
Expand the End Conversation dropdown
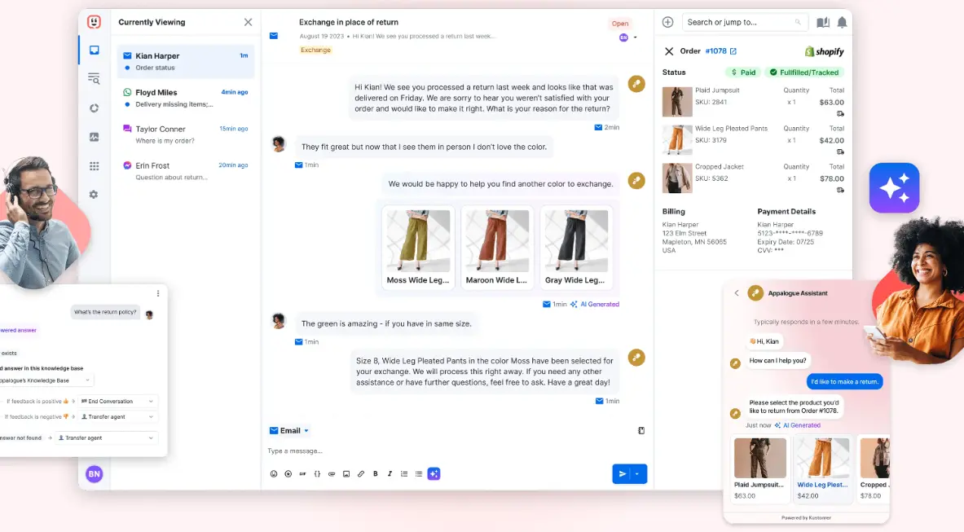pos(118,401)
